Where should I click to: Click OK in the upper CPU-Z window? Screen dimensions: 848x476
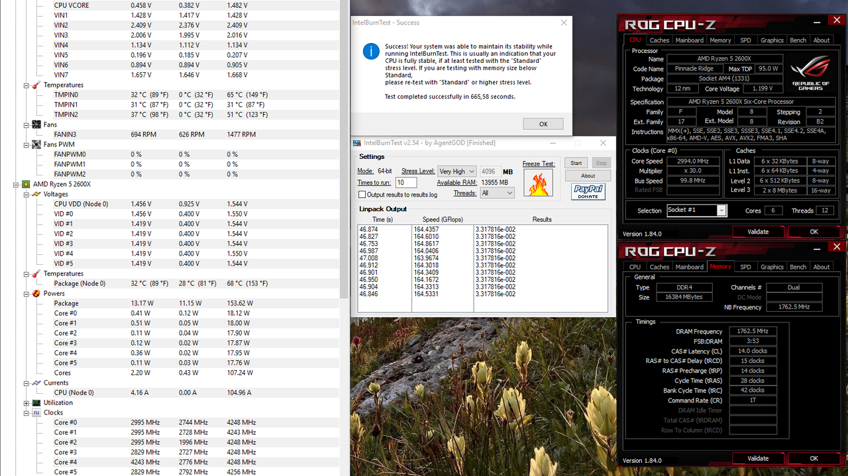[814, 232]
